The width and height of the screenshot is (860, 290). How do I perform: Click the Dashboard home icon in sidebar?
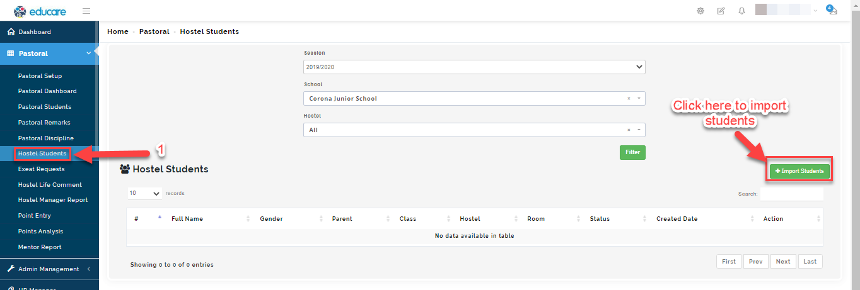(x=11, y=31)
